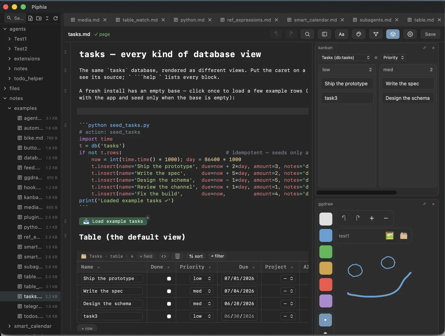Open Project dropdown for Design the schema
The width and height of the screenshot is (445, 336).
point(288,304)
